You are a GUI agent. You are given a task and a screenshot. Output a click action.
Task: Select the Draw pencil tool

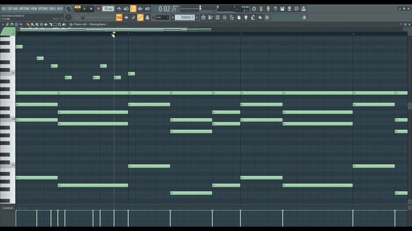coord(28,24)
